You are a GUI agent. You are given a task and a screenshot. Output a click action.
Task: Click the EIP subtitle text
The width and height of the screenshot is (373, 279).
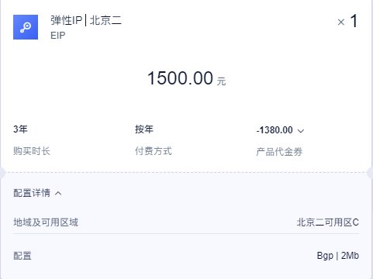pos(58,36)
